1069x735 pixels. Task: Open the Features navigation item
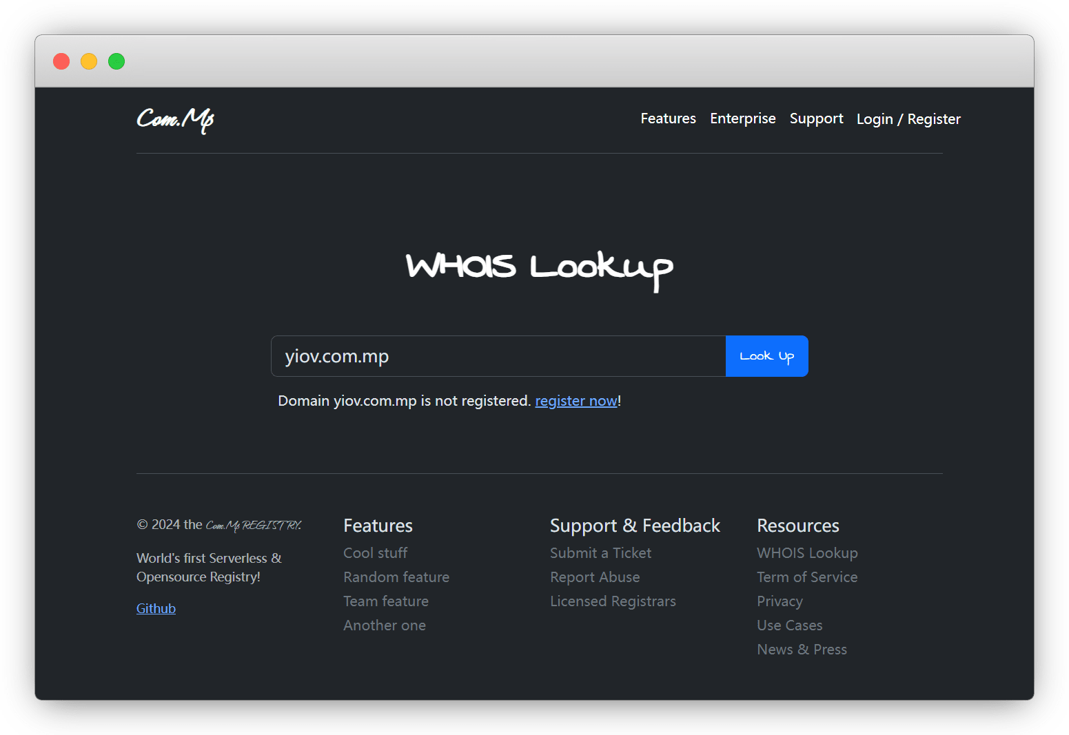tap(668, 118)
